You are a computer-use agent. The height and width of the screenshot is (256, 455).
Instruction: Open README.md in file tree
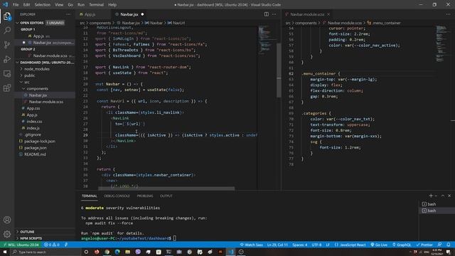coord(45,154)
